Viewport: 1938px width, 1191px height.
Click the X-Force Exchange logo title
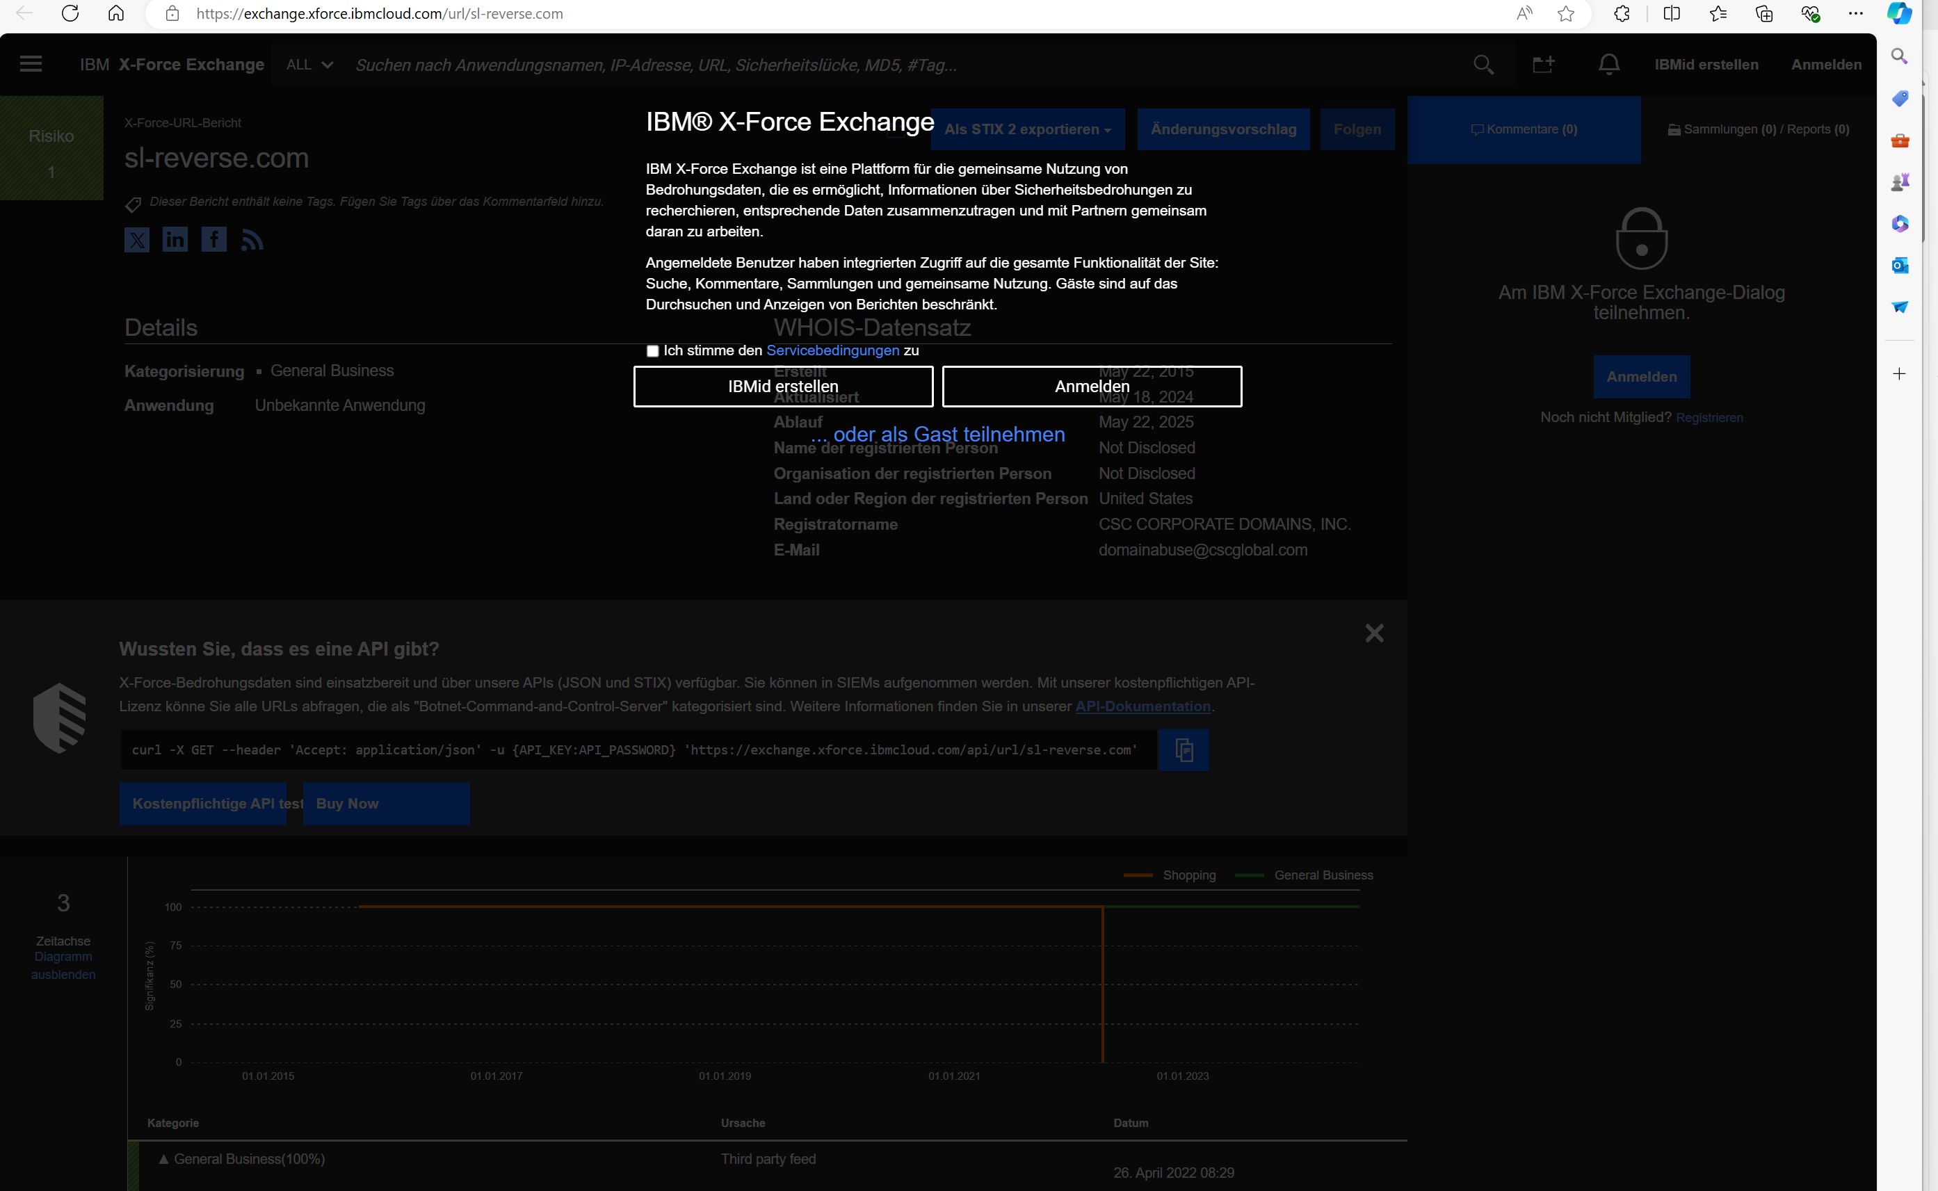point(172,65)
